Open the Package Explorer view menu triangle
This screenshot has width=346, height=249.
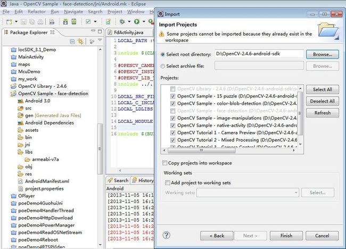click(100, 40)
